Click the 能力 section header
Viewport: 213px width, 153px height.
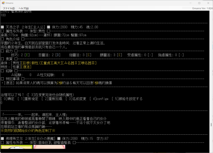point(9,51)
